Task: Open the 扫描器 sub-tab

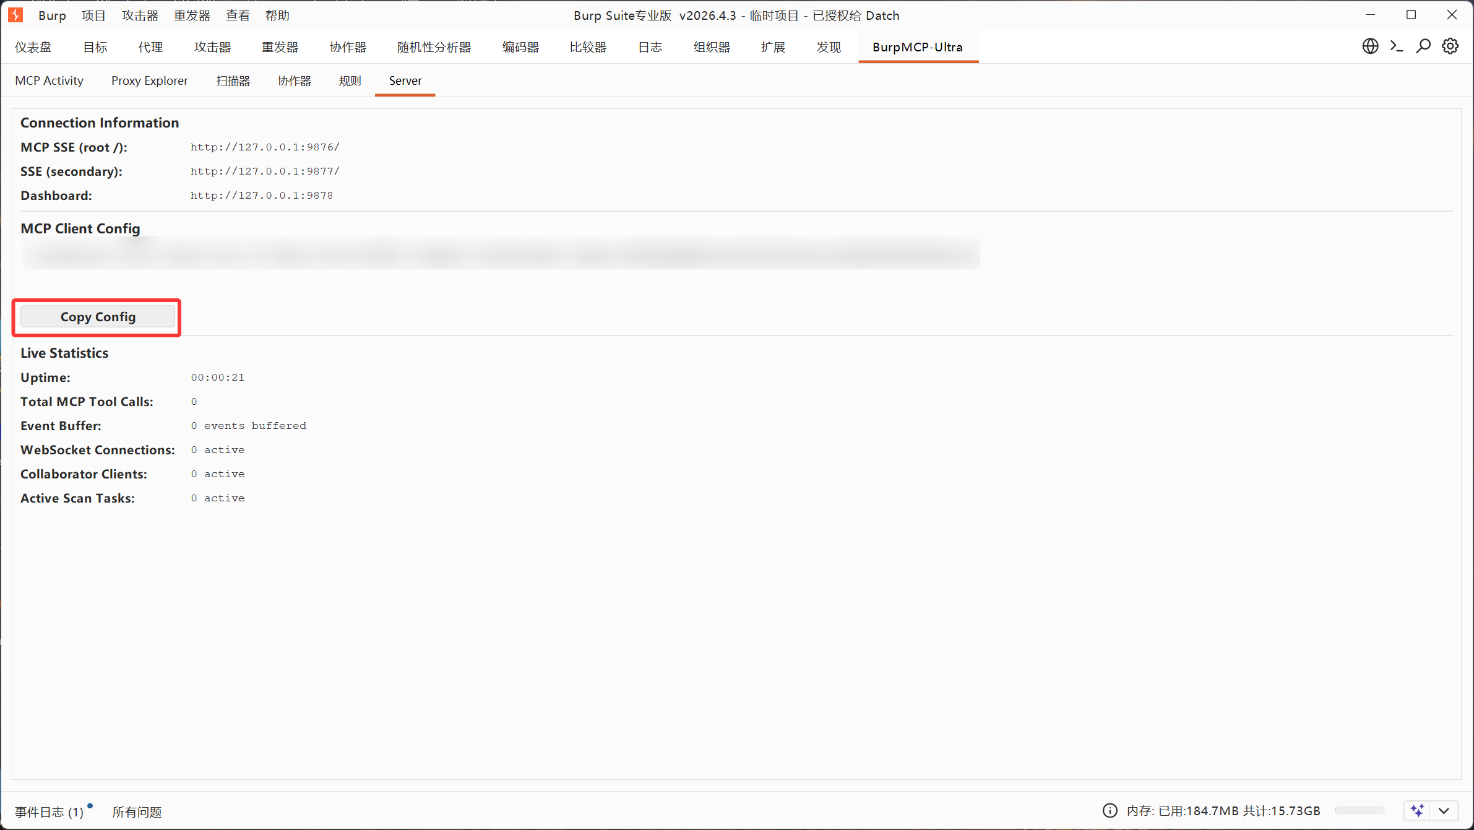Action: [233, 80]
